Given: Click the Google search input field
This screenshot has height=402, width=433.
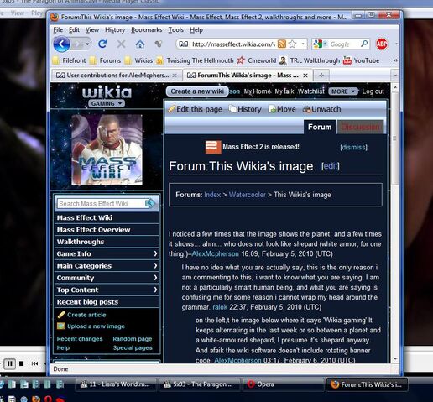Looking at the screenshot, I should (344, 44).
